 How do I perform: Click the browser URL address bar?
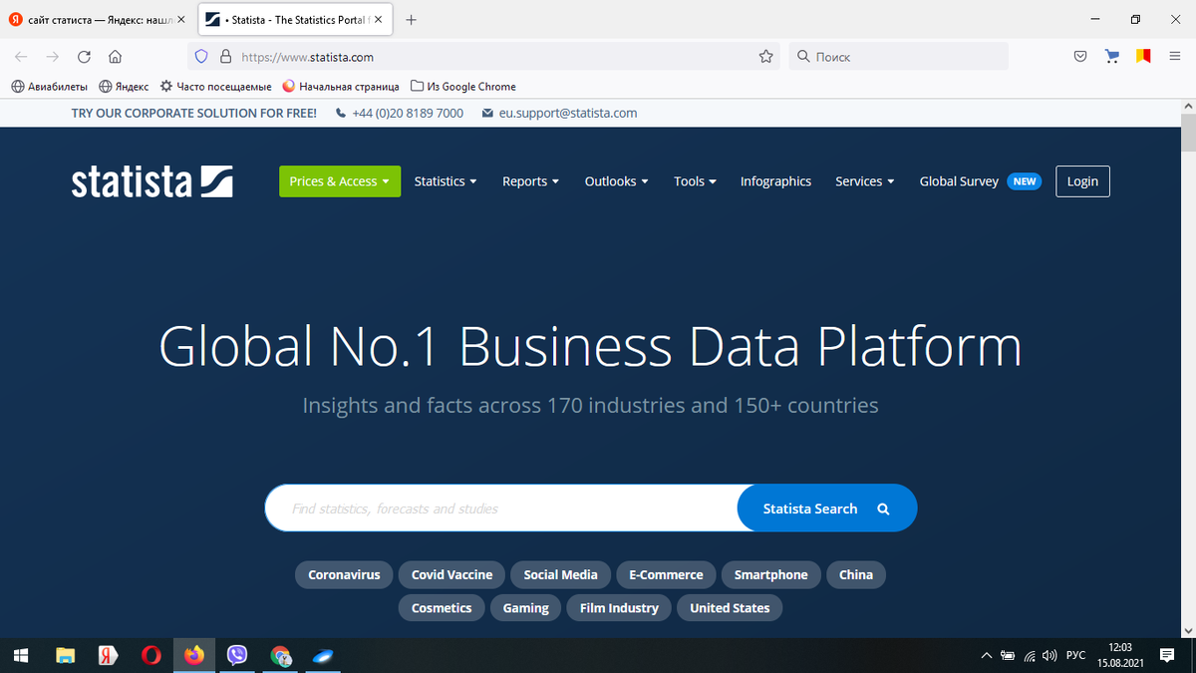point(483,57)
